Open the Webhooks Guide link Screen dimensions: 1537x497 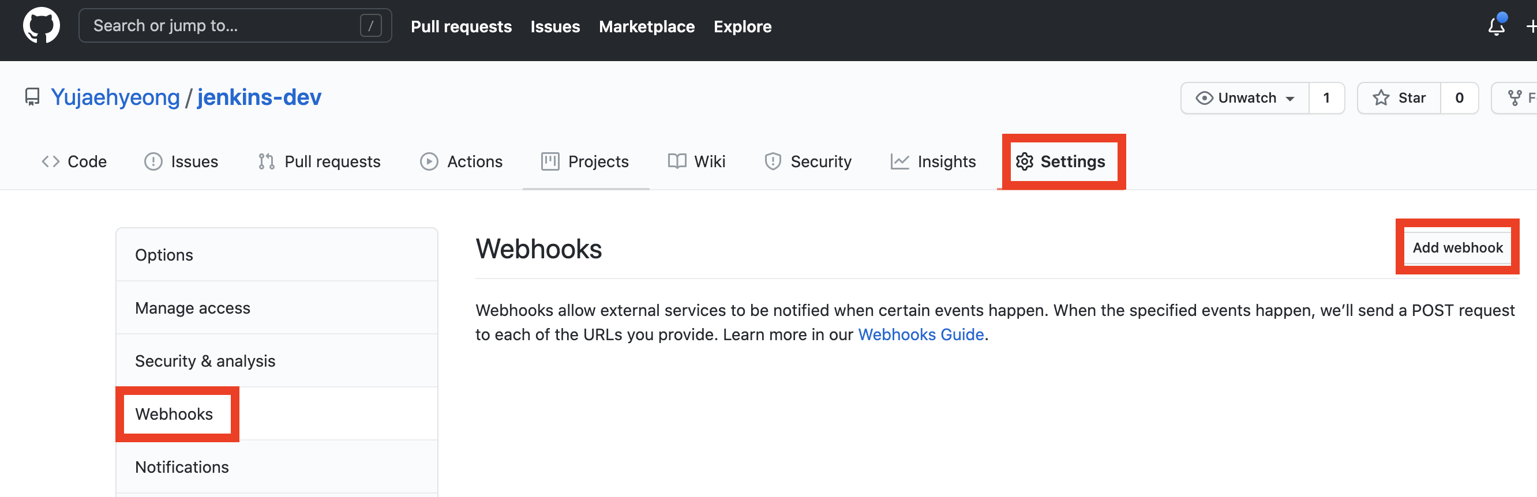coord(921,334)
